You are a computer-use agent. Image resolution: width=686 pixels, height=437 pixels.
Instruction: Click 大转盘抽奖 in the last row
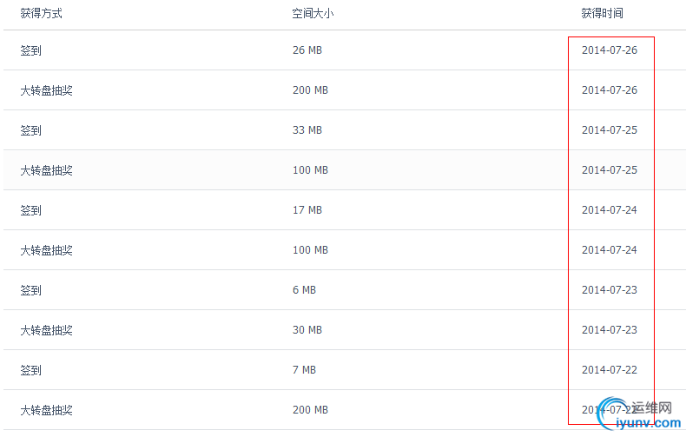[46, 410]
